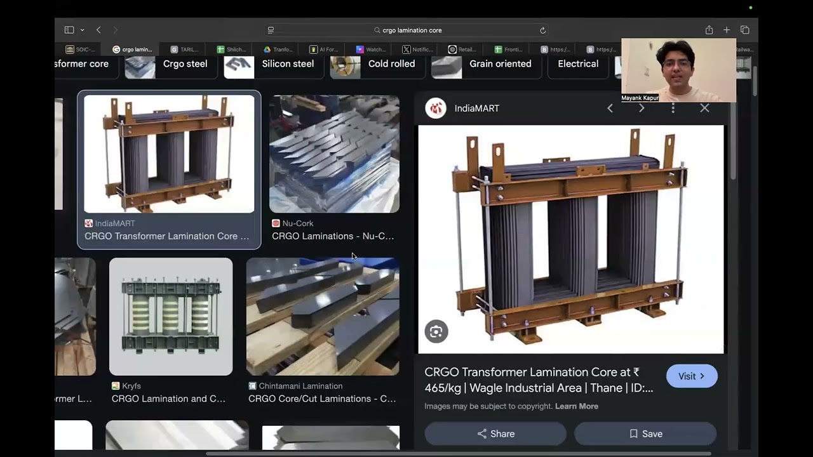Screen dimensions: 813x457
Task: Show the tab overview
Action: pos(745,30)
